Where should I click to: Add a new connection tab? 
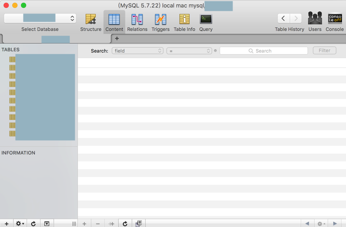tap(117, 39)
